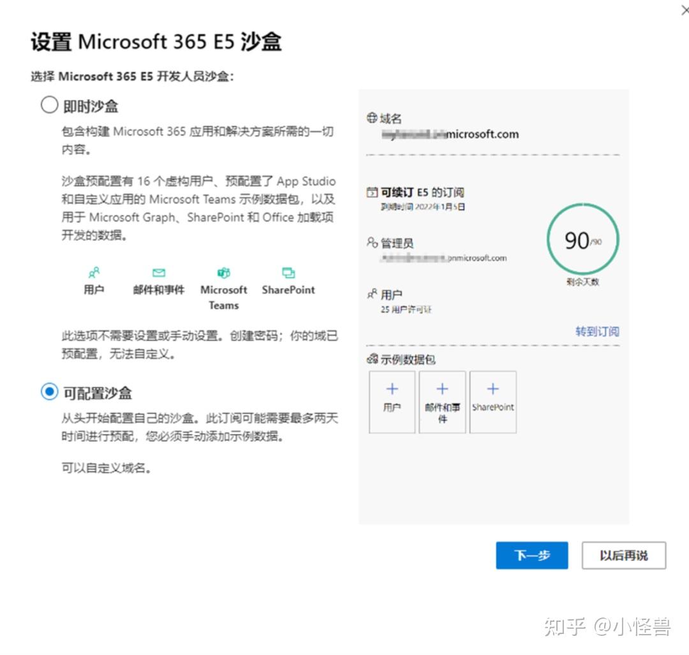Add the 用户 sample data pack
The height and width of the screenshot is (655, 689).
(x=392, y=402)
